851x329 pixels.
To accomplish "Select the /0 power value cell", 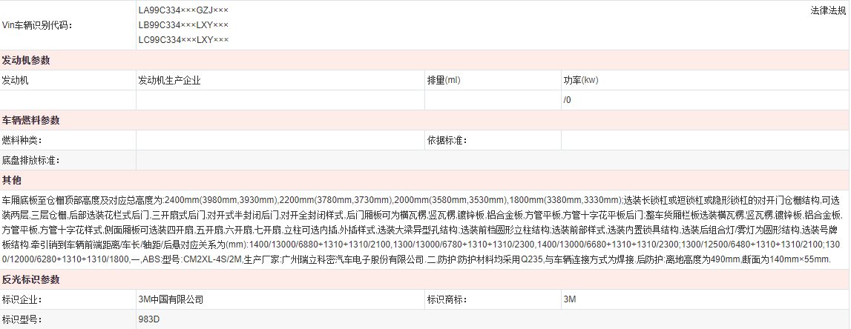I will [x=568, y=100].
